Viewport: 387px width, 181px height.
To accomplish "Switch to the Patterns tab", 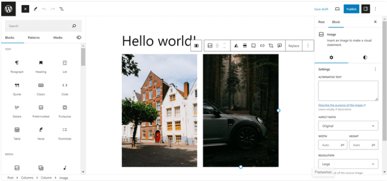I will coord(34,38).
